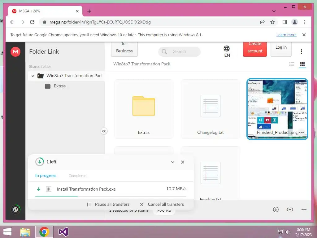Click the Chrome taskbar icon

44,232
